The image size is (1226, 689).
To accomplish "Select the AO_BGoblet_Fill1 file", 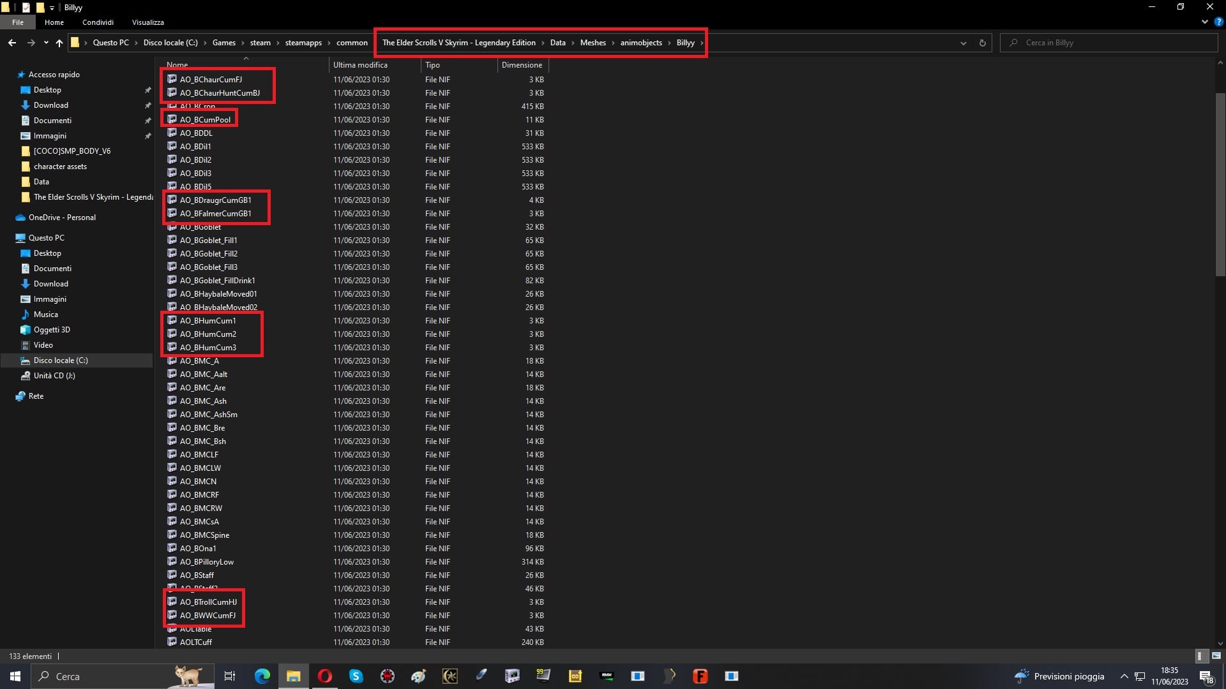I will (208, 240).
